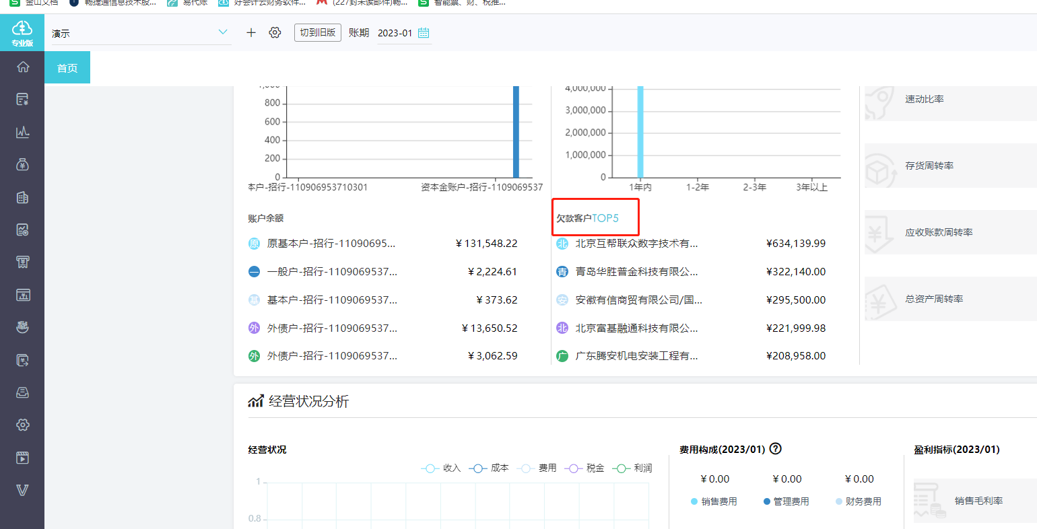Screen dimensions: 1037x529
Task: Select the Home icon in the sidebar
Action: [x=22, y=67]
